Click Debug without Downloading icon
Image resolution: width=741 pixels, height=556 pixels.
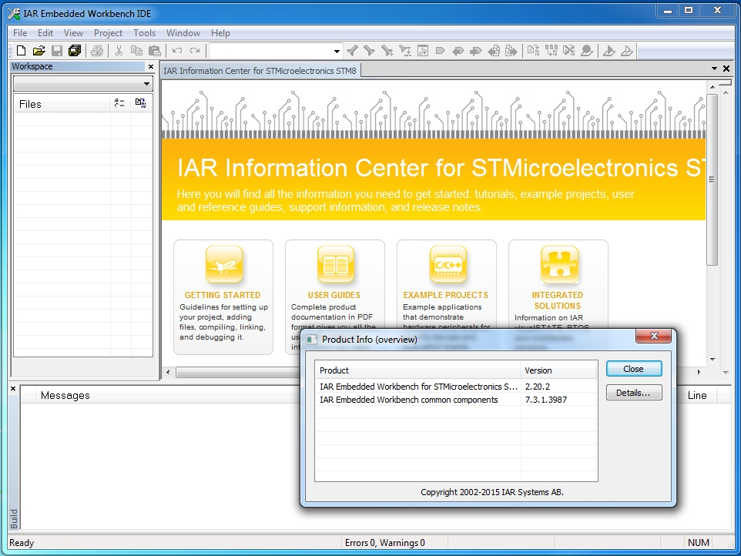pyautogui.click(x=627, y=51)
